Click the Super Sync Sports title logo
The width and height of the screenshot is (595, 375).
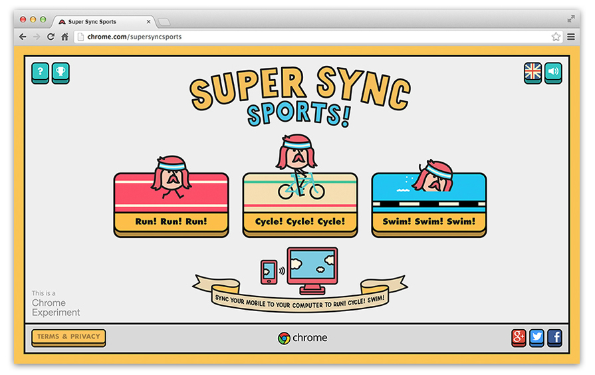300,97
